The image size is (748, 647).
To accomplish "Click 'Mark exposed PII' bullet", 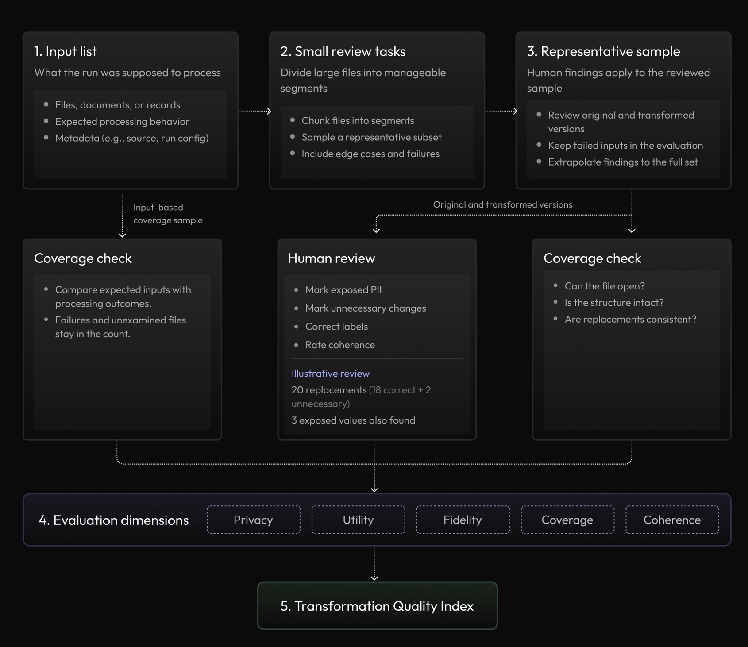I will coord(343,290).
